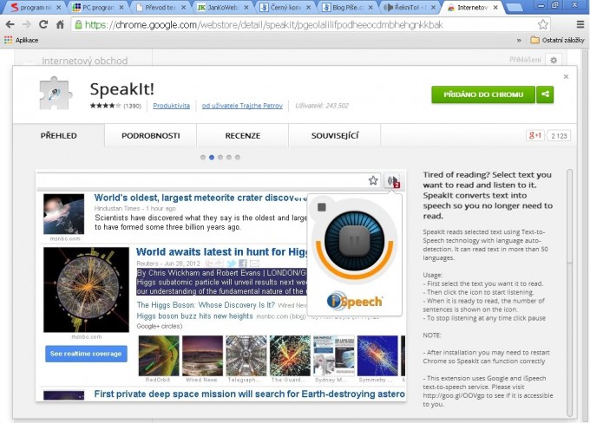Click the Twitter share icon under the Higgs headline
590x423 pixels.
232,264
